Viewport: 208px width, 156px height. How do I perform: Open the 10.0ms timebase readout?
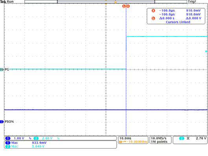pyautogui.click(x=125, y=138)
